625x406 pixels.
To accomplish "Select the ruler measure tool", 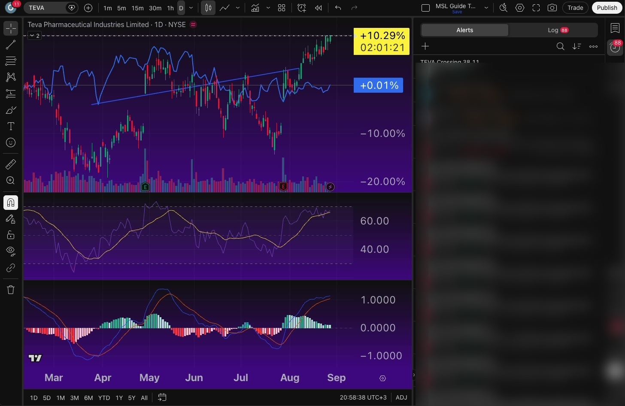I will (x=11, y=164).
